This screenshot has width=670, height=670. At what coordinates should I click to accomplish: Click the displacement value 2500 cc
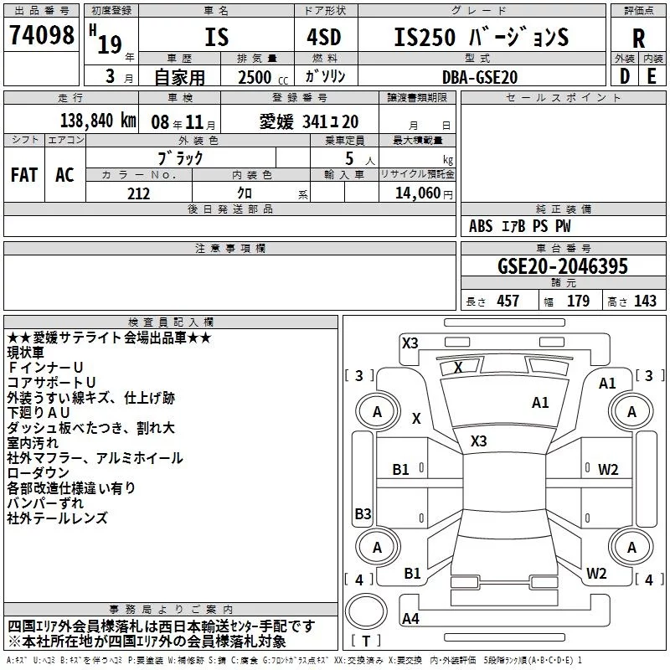263,77
